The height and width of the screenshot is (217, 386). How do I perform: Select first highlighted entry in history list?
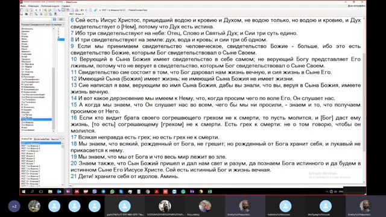pyautogui.click(x=41, y=143)
